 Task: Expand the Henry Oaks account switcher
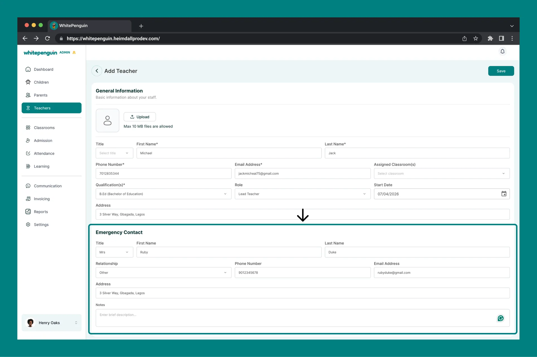(76, 323)
